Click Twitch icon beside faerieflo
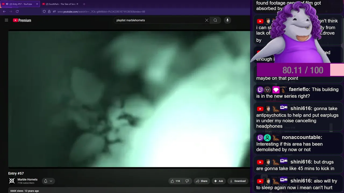 (260, 90)
